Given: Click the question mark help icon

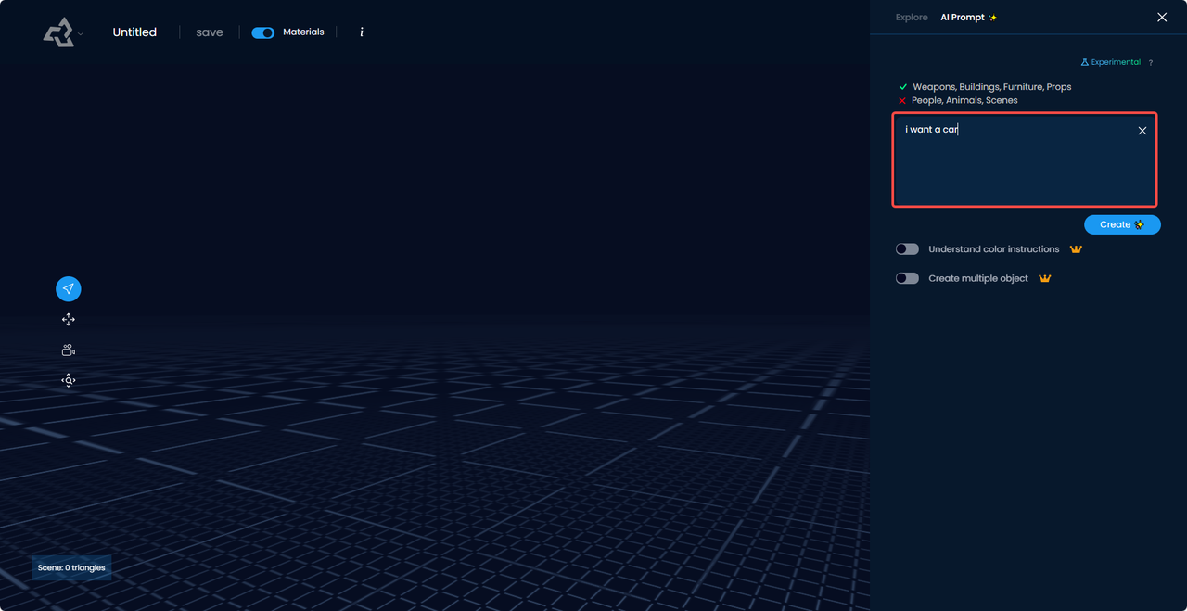Looking at the screenshot, I should tap(1151, 63).
